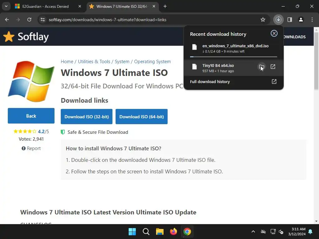Open Utilities & Tools breadcrumb
Viewport: 319px width, 239px height.
(94, 62)
